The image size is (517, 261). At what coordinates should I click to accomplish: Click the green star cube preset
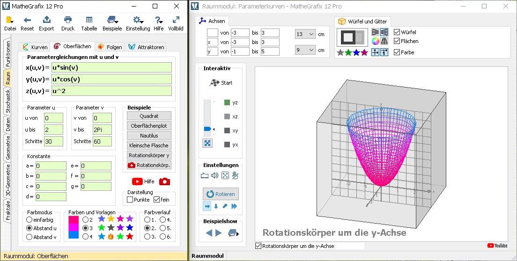pos(348,53)
